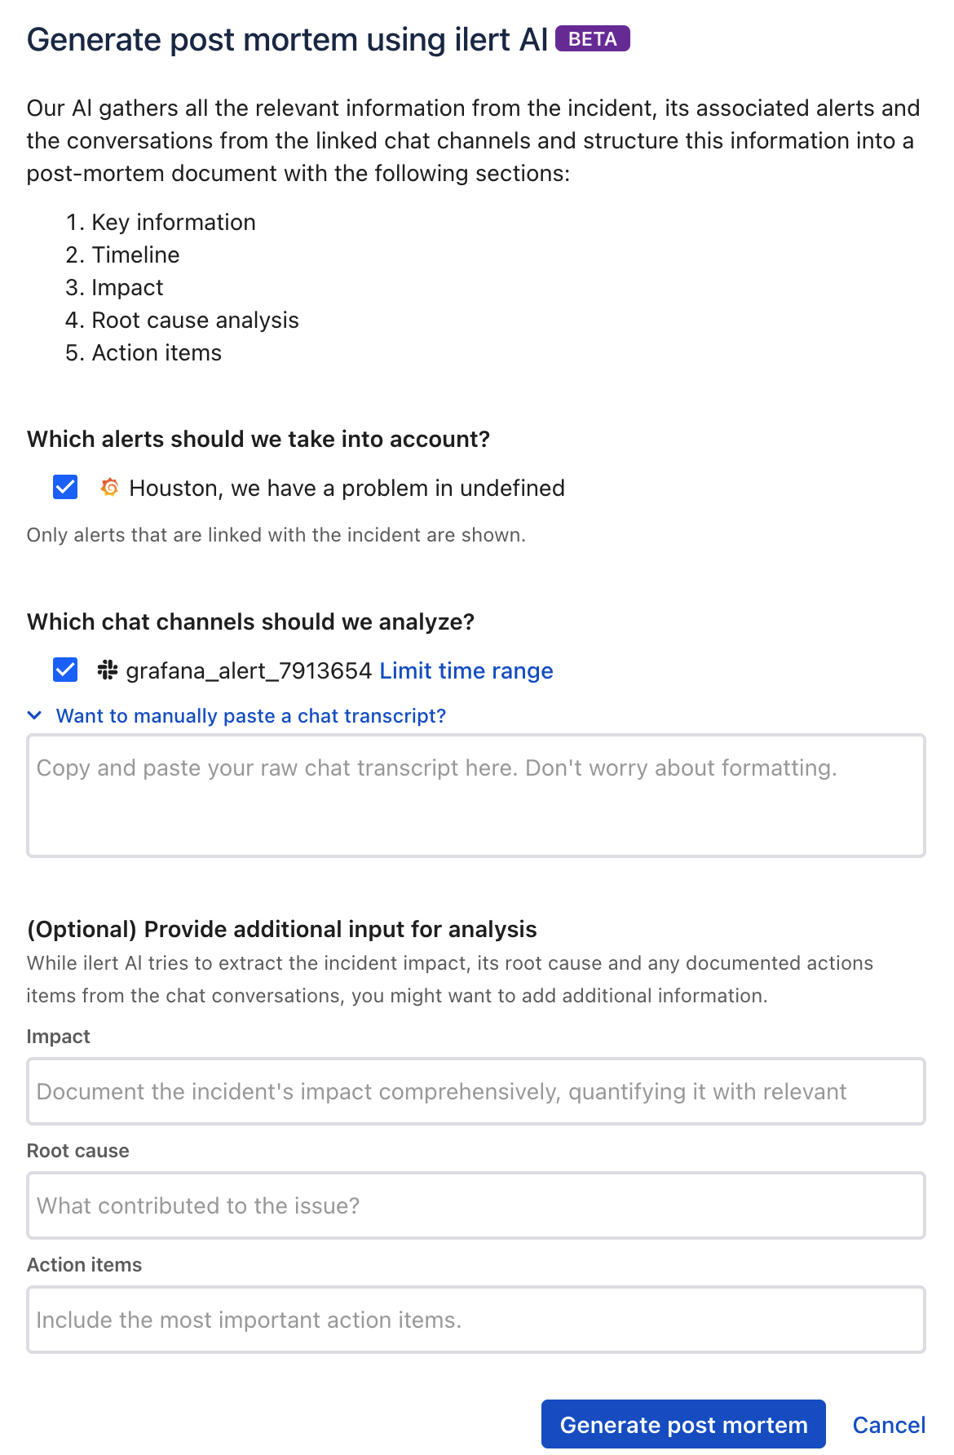
Task: Click the Grafana icon beside Houston alert
Action: 109,488
